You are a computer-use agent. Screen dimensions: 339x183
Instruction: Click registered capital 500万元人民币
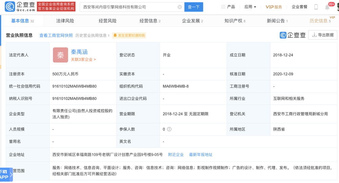point(65,74)
